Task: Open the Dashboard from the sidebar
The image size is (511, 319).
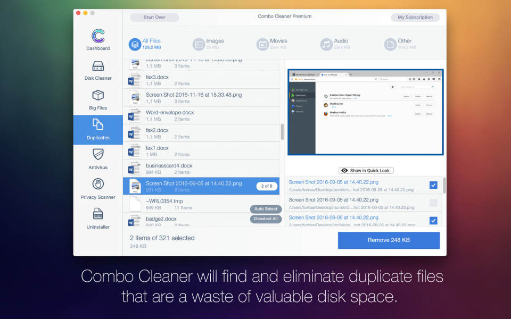Action: pyautogui.click(x=98, y=36)
